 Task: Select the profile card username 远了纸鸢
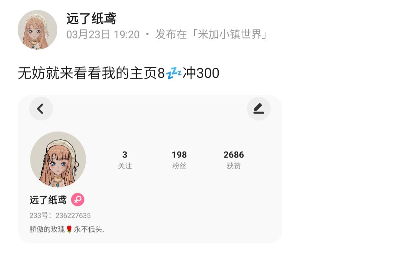[48, 200]
